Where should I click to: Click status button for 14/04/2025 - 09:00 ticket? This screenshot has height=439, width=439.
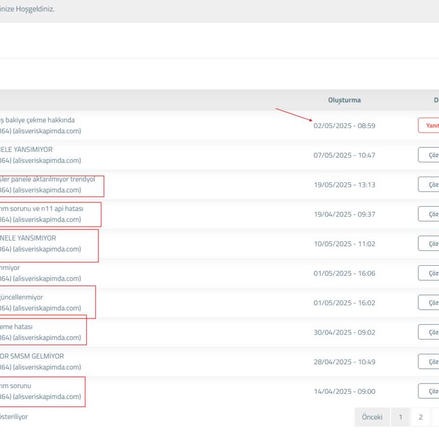pyautogui.click(x=429, y=392)
